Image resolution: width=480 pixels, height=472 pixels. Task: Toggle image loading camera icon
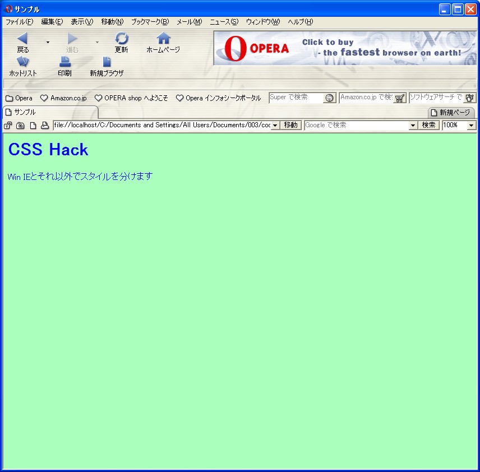[x=20, y=126]
